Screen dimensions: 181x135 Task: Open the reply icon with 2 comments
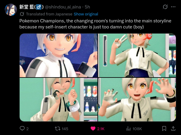pyautogui.click(x=22, y=128)
